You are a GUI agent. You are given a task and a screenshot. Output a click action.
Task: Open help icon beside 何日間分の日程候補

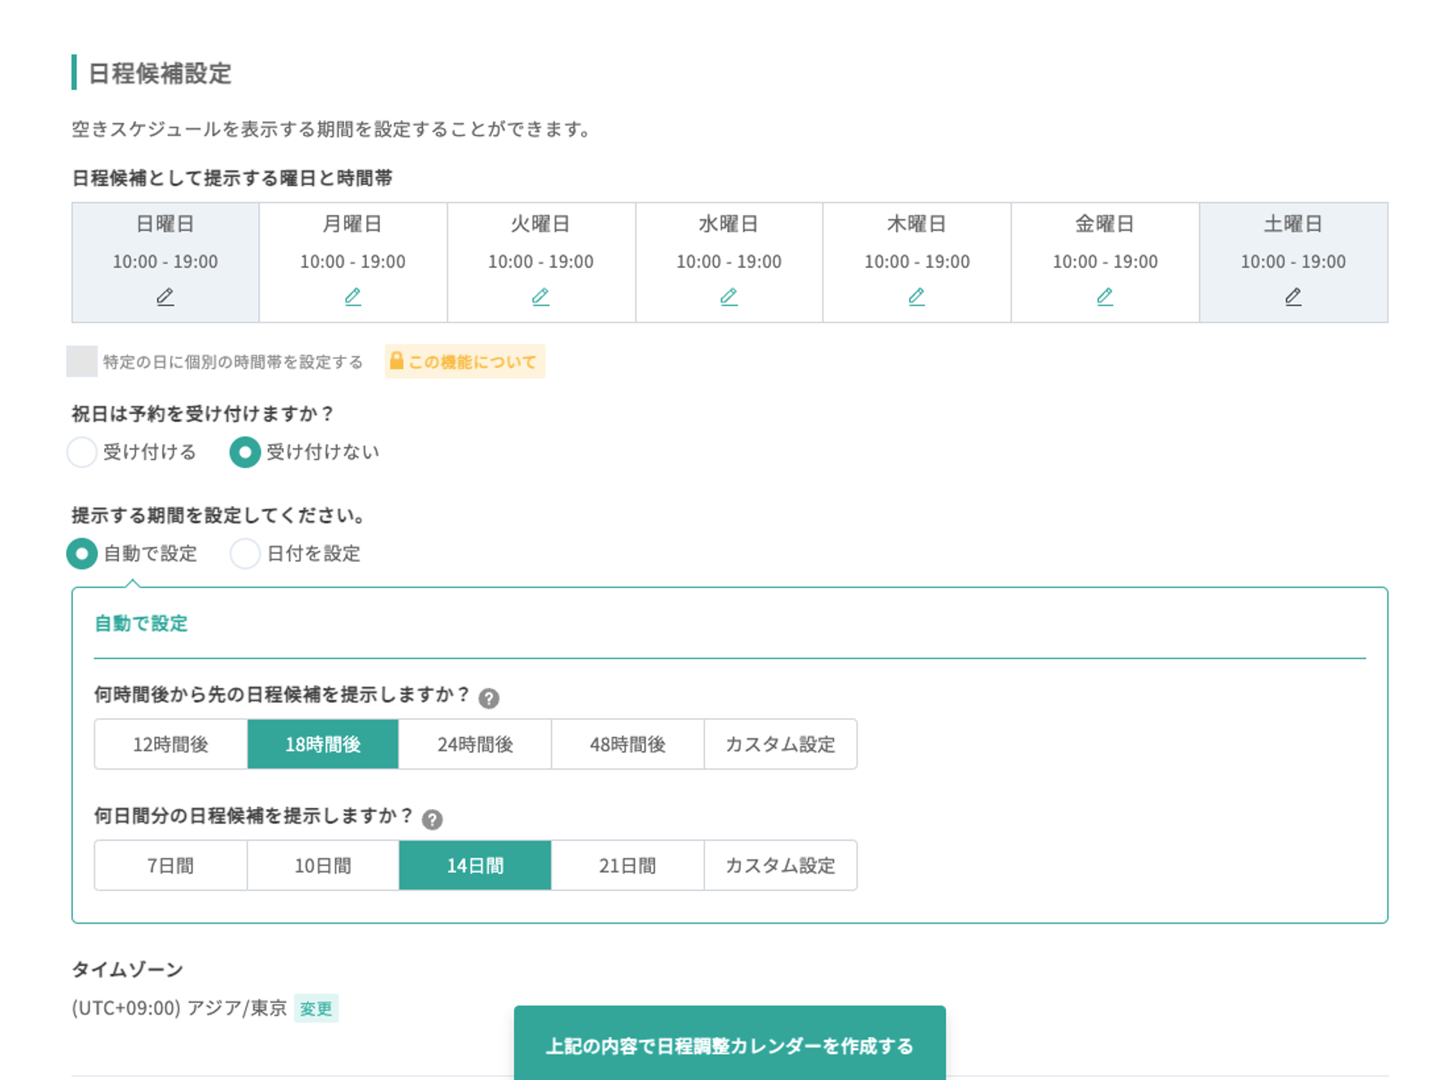[432, 819]
